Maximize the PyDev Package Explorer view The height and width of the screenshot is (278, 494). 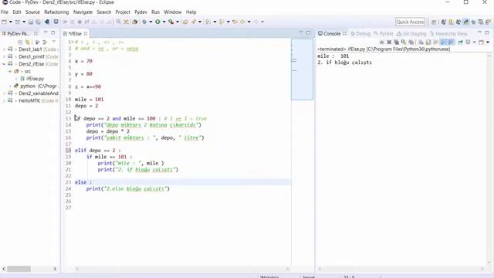(53, 32)
